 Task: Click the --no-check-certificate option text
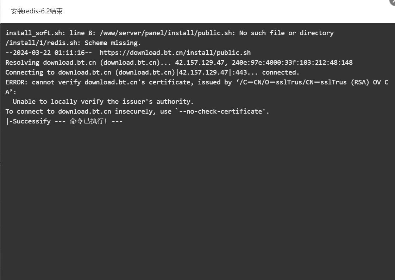[x=220, y=111]
